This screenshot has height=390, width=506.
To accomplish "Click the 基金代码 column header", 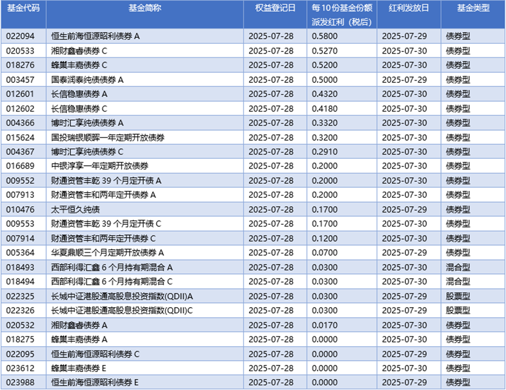I will pyautogui.click(x=23, y=8).
